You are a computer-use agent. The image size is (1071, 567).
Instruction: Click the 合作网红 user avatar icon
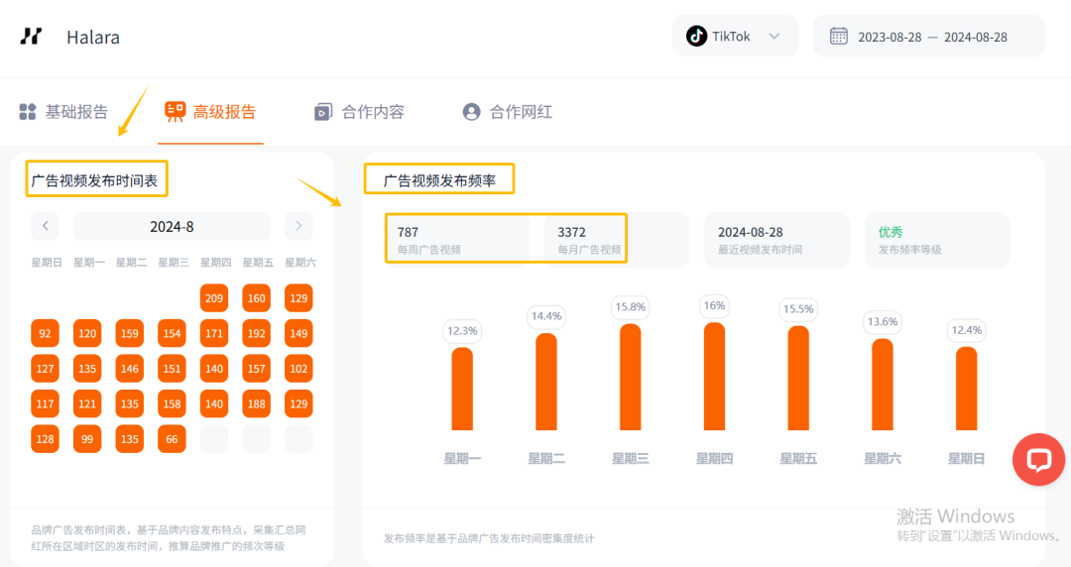click(x=471, y=112)
